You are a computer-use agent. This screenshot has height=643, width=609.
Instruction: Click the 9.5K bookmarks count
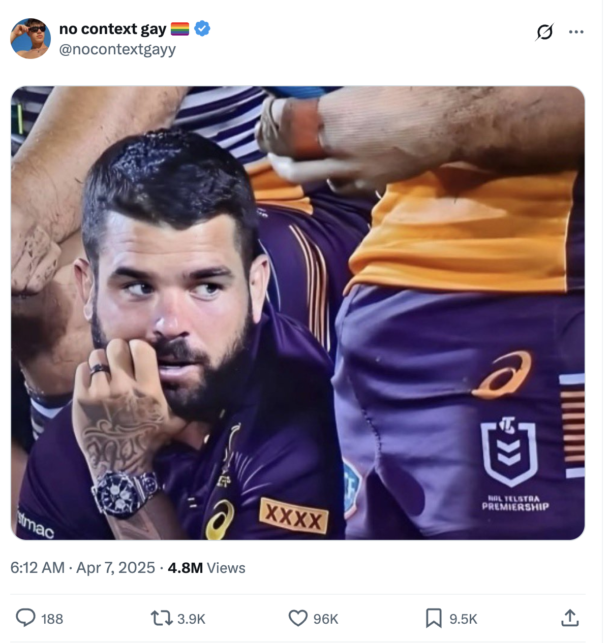(x=463, y=619)
